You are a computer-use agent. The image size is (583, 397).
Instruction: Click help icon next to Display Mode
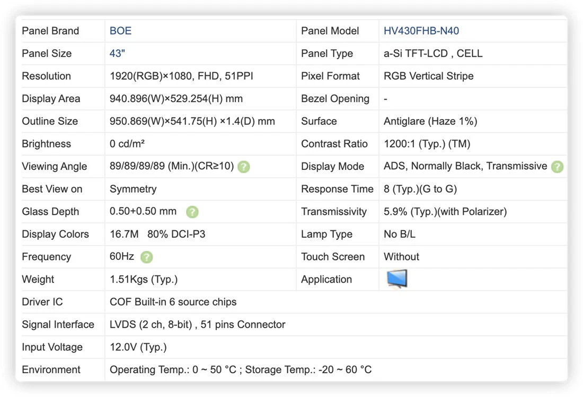click(x=557, y=167)
